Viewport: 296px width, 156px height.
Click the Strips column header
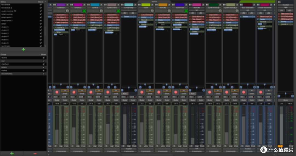pyautogui.click(x=3, y=2)
